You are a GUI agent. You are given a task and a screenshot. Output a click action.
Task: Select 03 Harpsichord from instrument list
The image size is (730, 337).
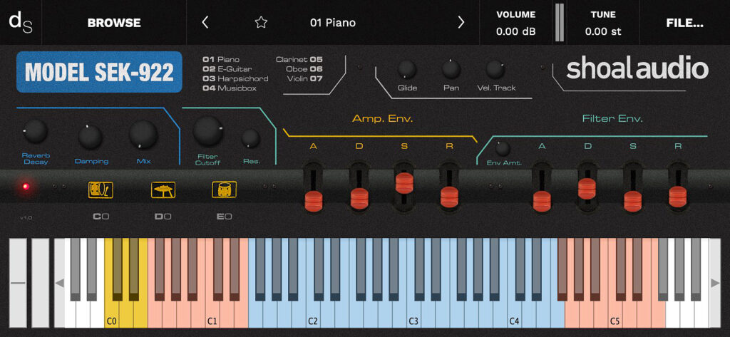tap(235, 78)
